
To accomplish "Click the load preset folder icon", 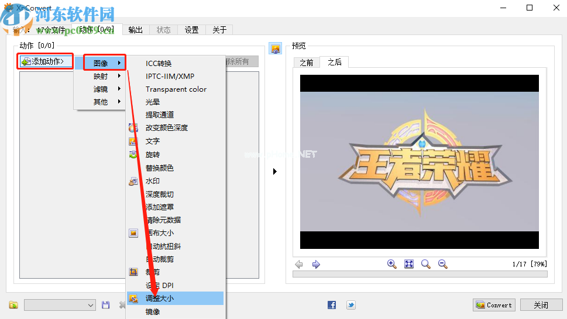I will click(13, 305).
